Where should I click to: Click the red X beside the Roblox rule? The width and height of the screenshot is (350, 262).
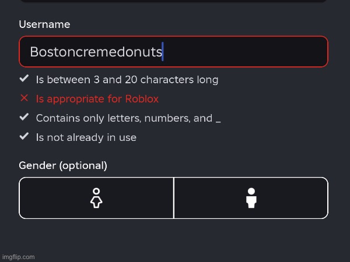pyautogui.click(x=24, y=98)
